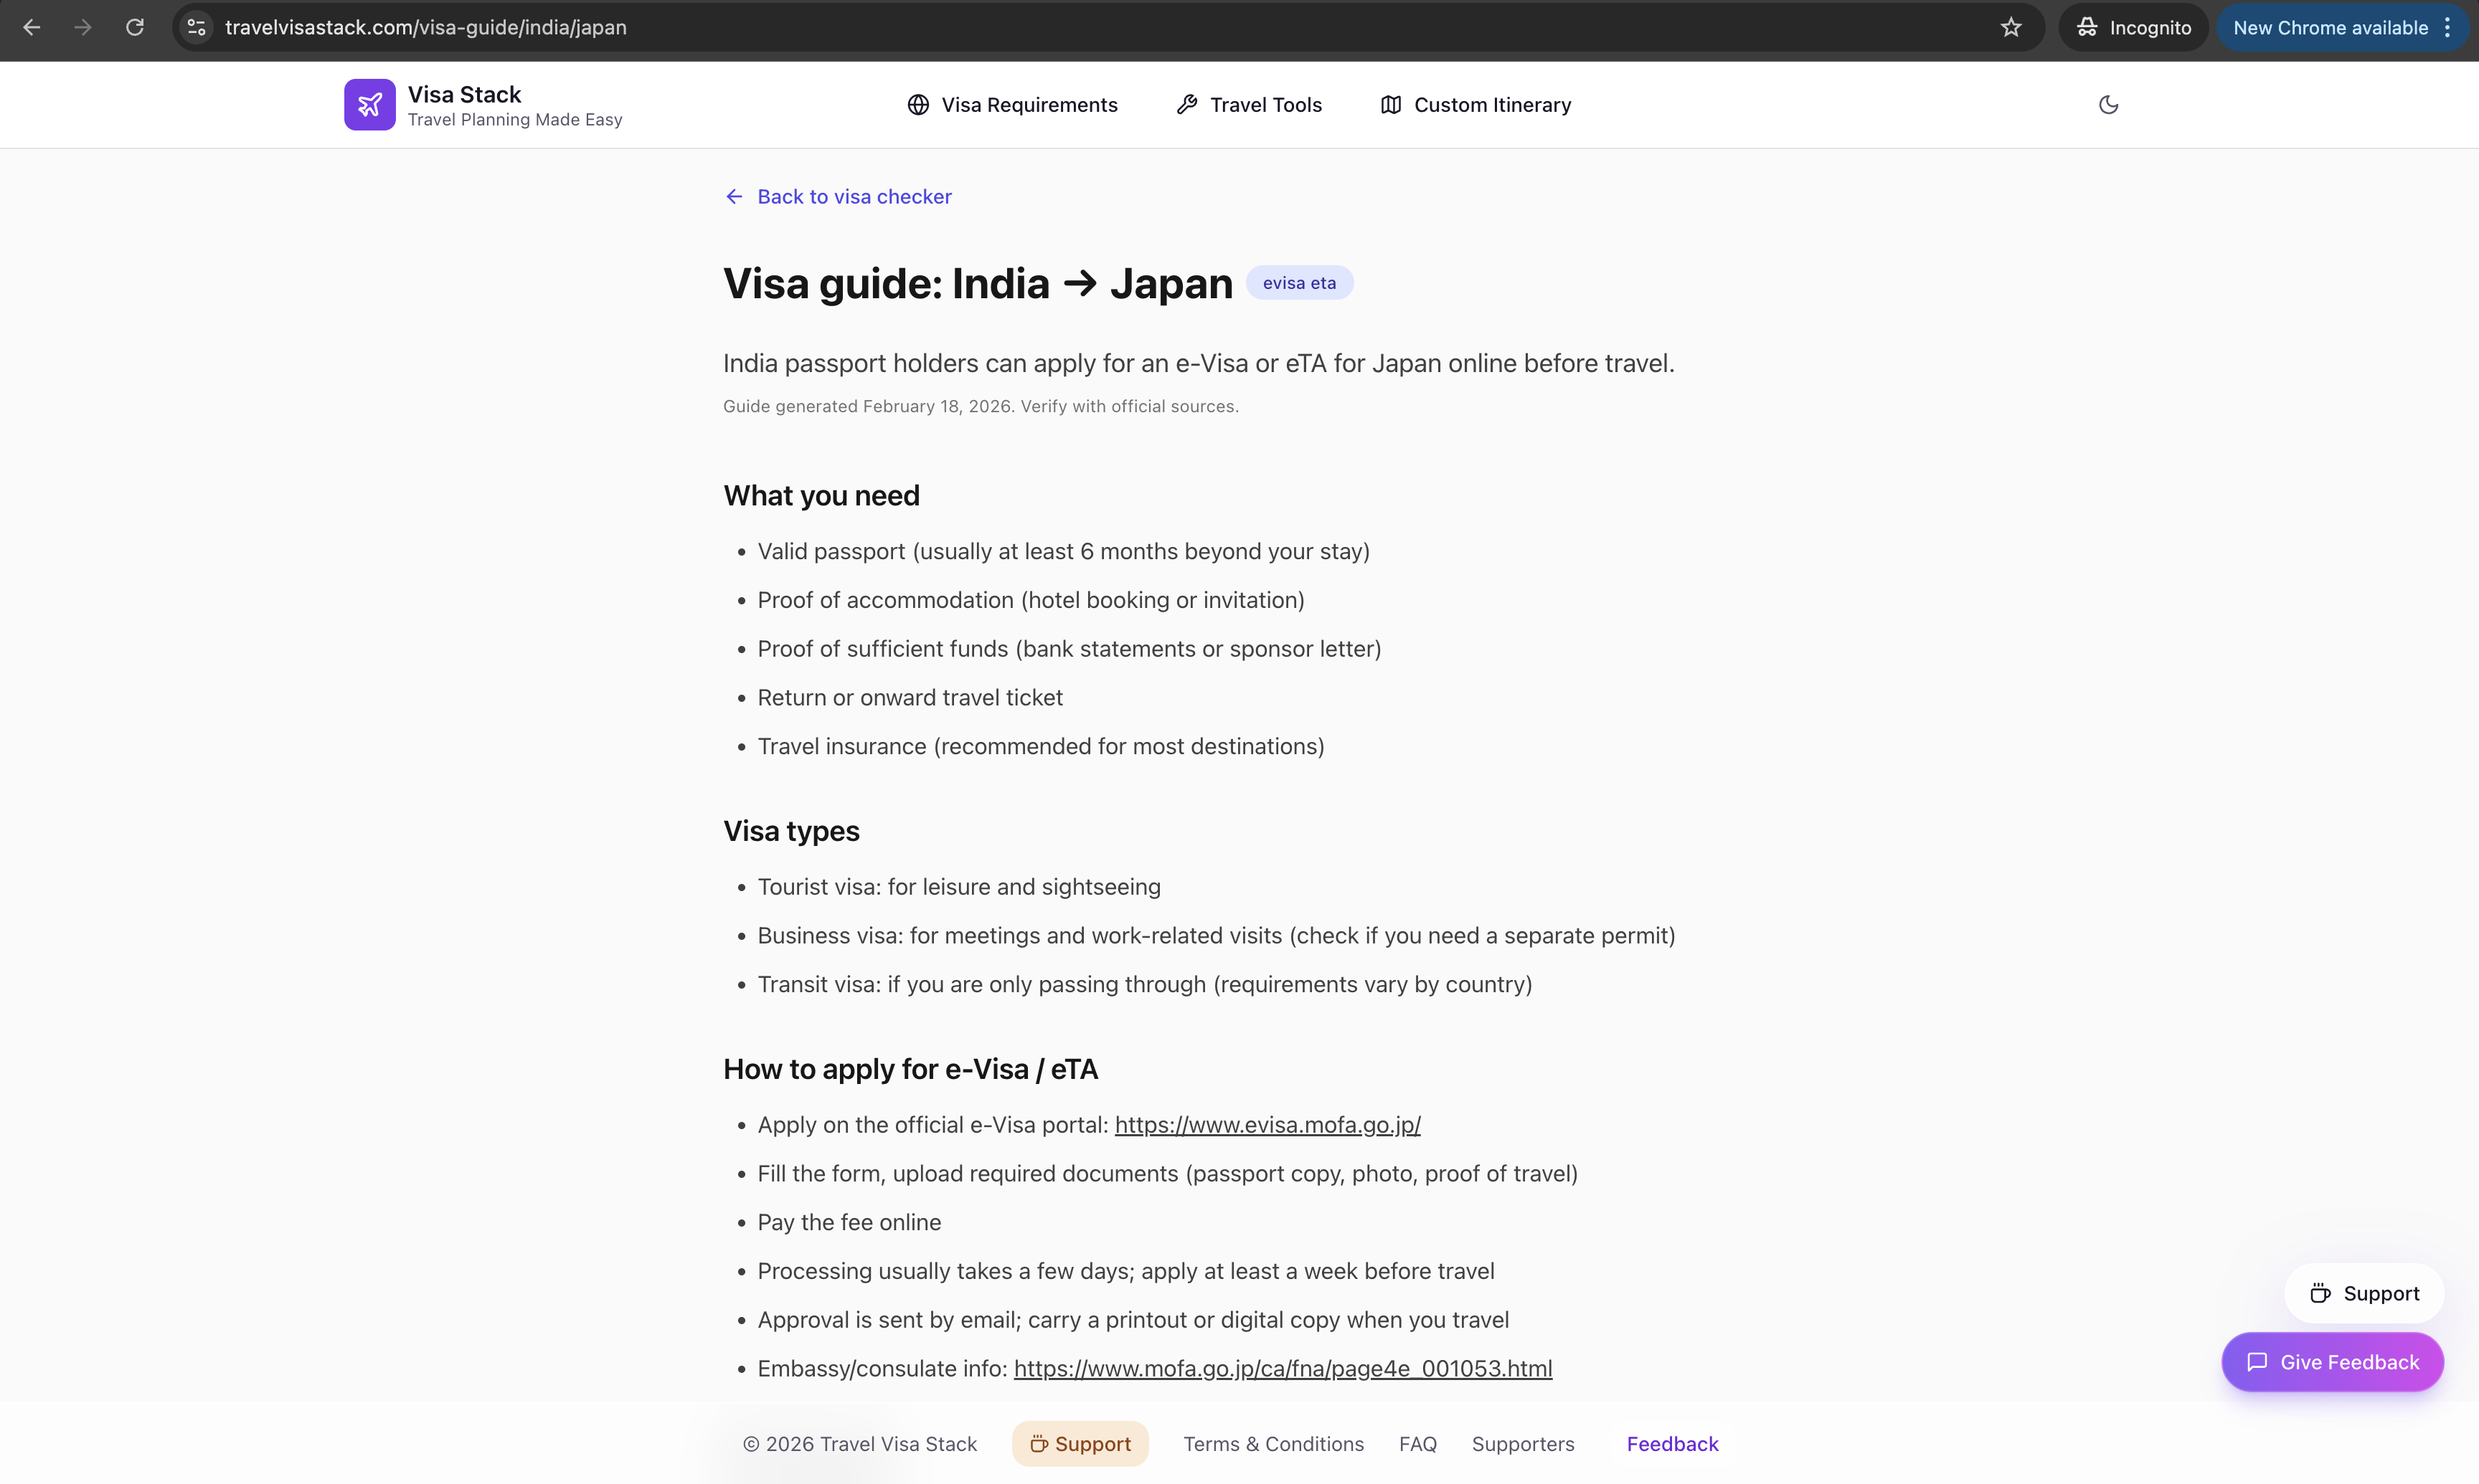Bookmark this page using the star icon
2479x1484 pixels.
tap(2011, 27)
